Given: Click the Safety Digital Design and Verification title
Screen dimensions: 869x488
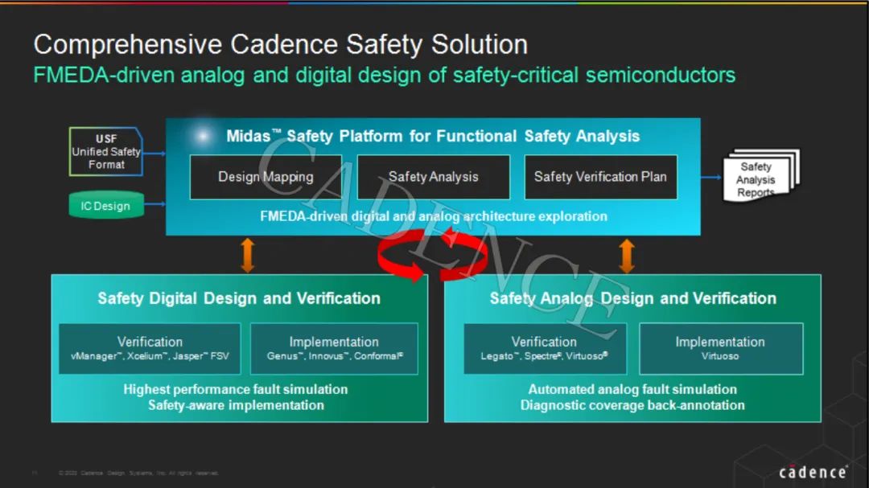Looking at the screenshot, I should point(239,298).
